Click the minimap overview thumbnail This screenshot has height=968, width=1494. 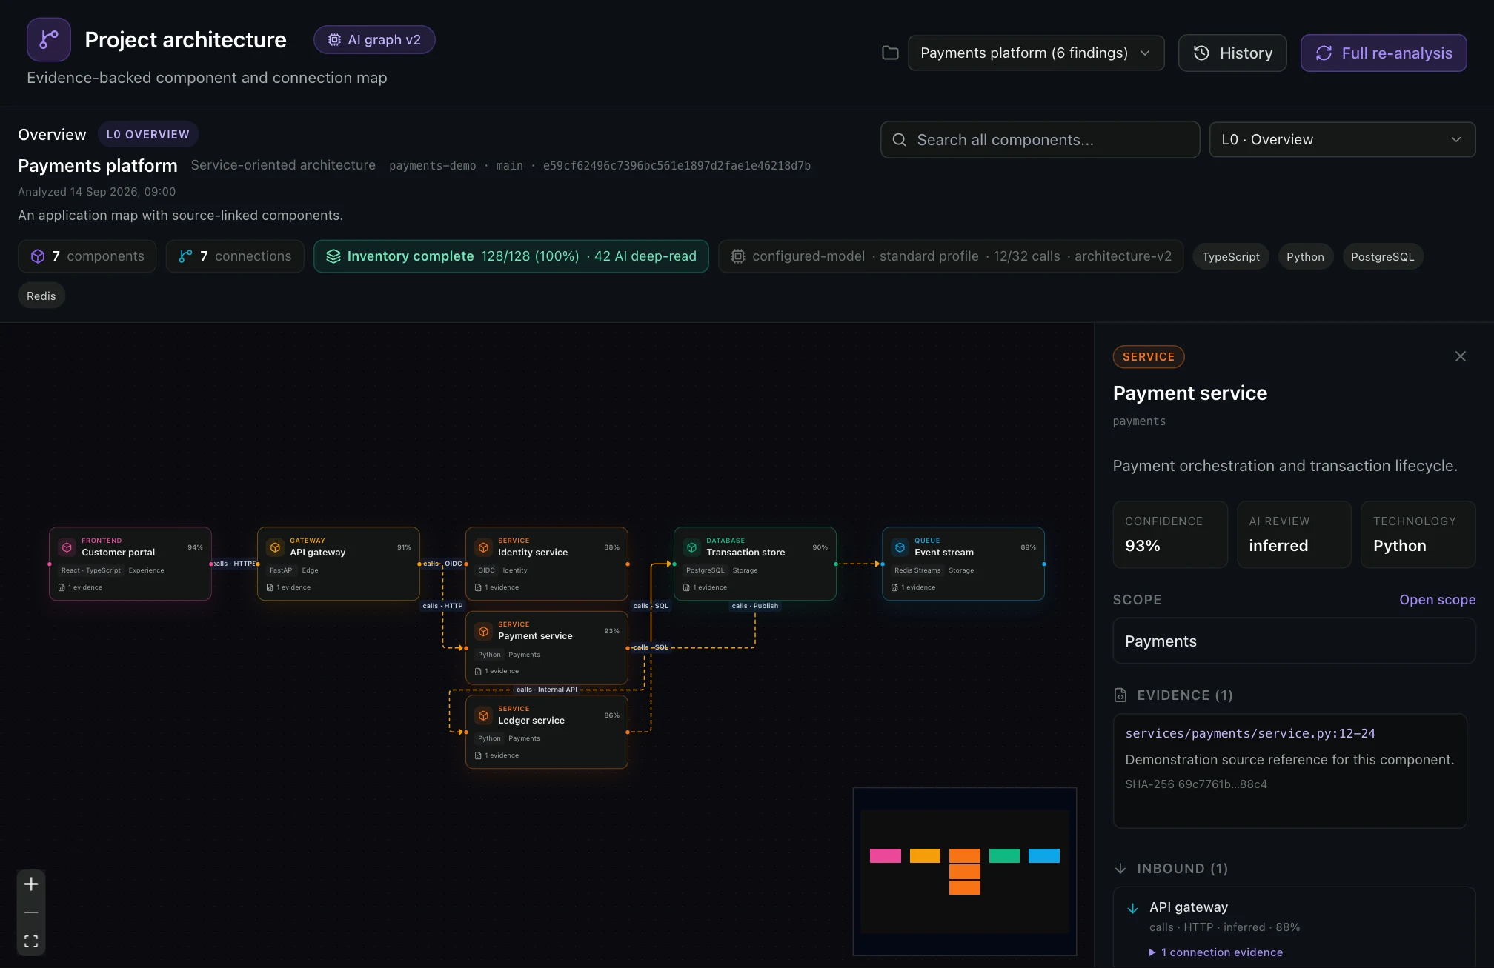pos(964,872)
